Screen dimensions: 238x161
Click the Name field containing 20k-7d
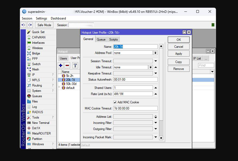[x=135, y=47]
